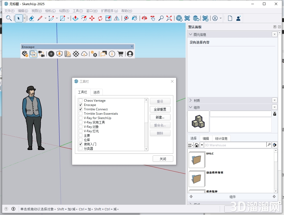284x215 pixels.
Task: Choose the Rotate tool
Action: [100, 18]
